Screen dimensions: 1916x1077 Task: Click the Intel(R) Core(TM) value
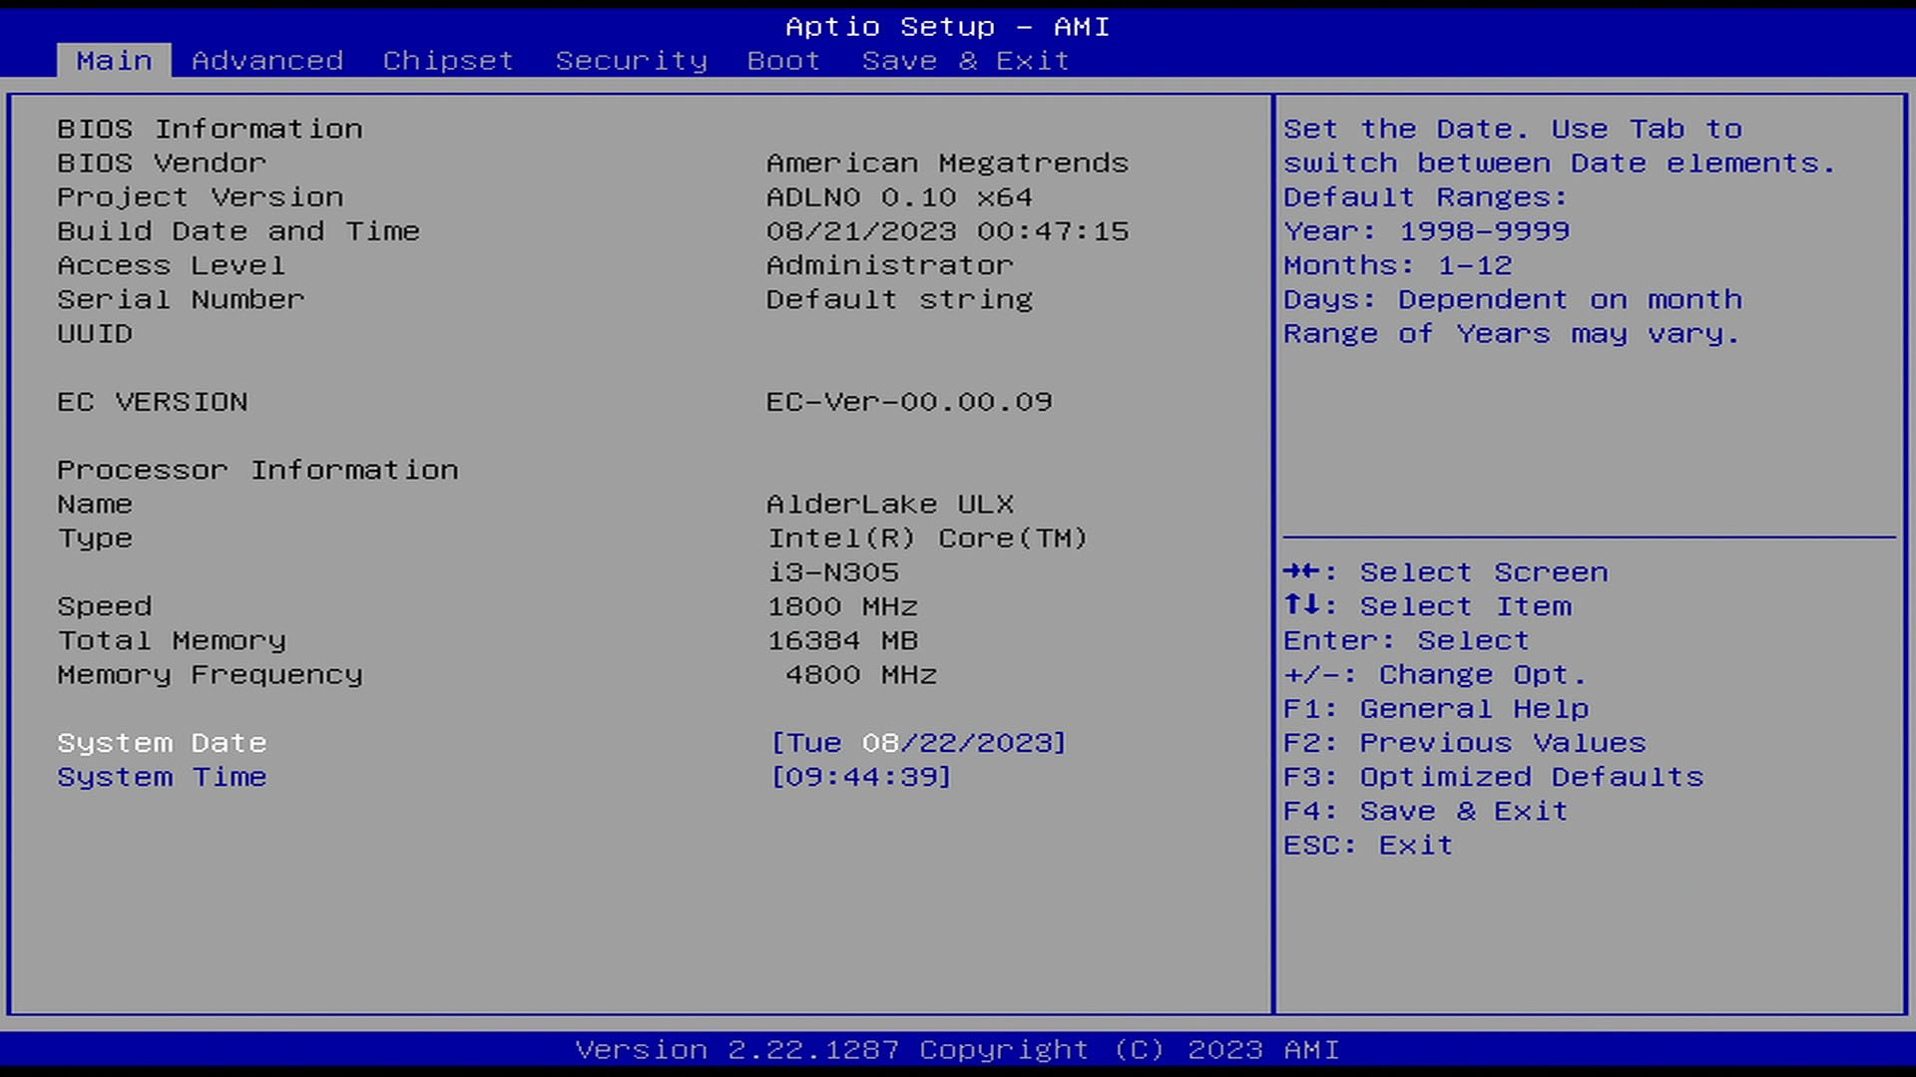[927, 538]
